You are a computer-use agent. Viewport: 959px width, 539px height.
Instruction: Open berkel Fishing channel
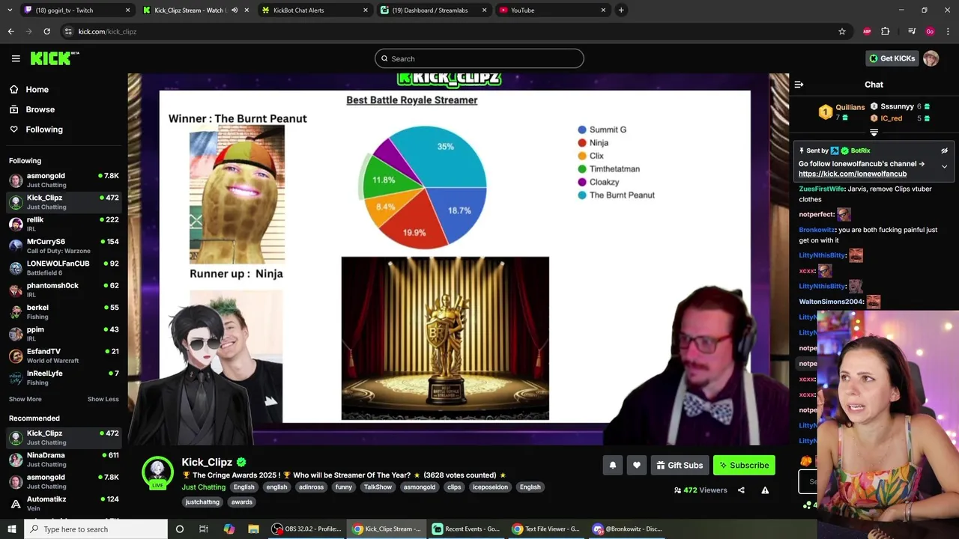(64, 311)
